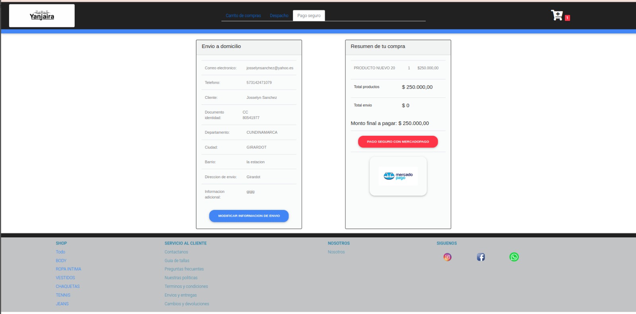Click the phone number 573142471079

click(259, 83)
